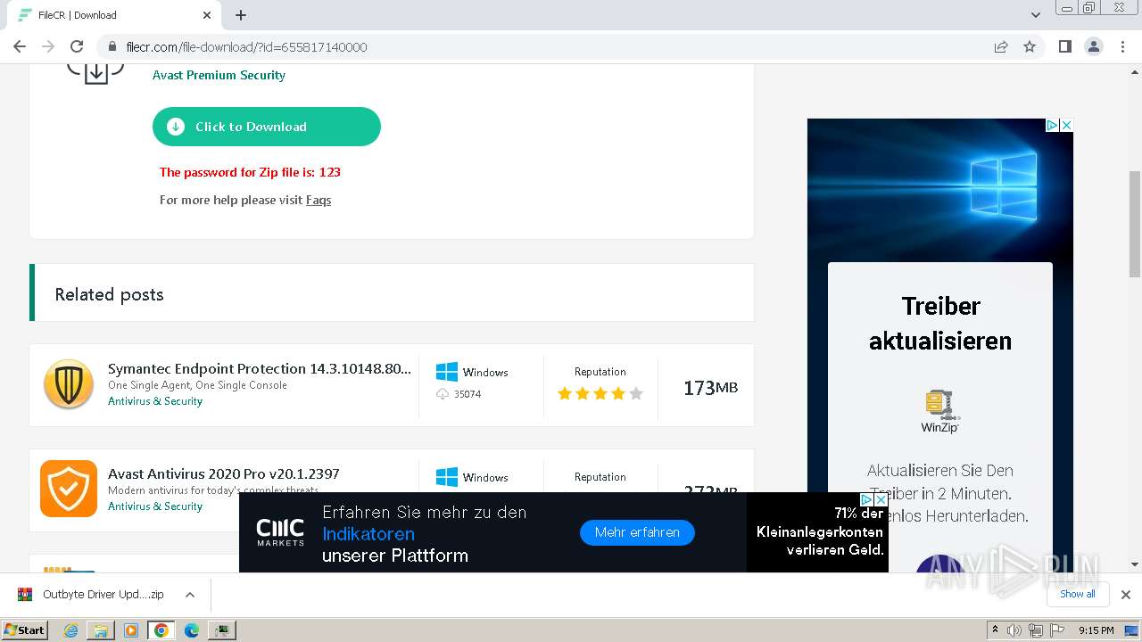Screen dimensions: 1142x642
Task: Click the 173MB file size for Symantec
Action: [710, 388]
